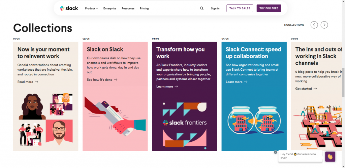The image size is (345, 168).
Task: Open the waving hand chat widget
Action: click(330, 157)
